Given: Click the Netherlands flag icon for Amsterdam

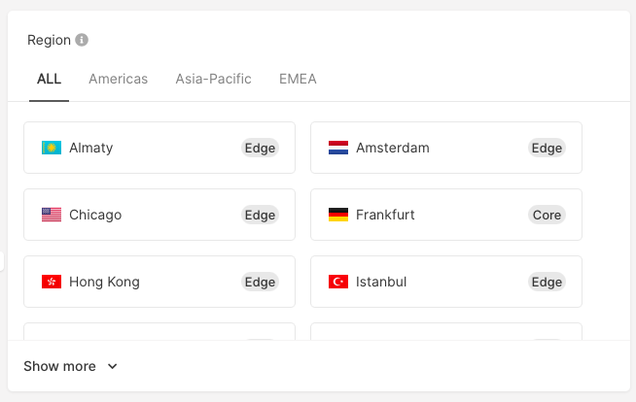Looking at the screenshot, I should coord(338,148).
